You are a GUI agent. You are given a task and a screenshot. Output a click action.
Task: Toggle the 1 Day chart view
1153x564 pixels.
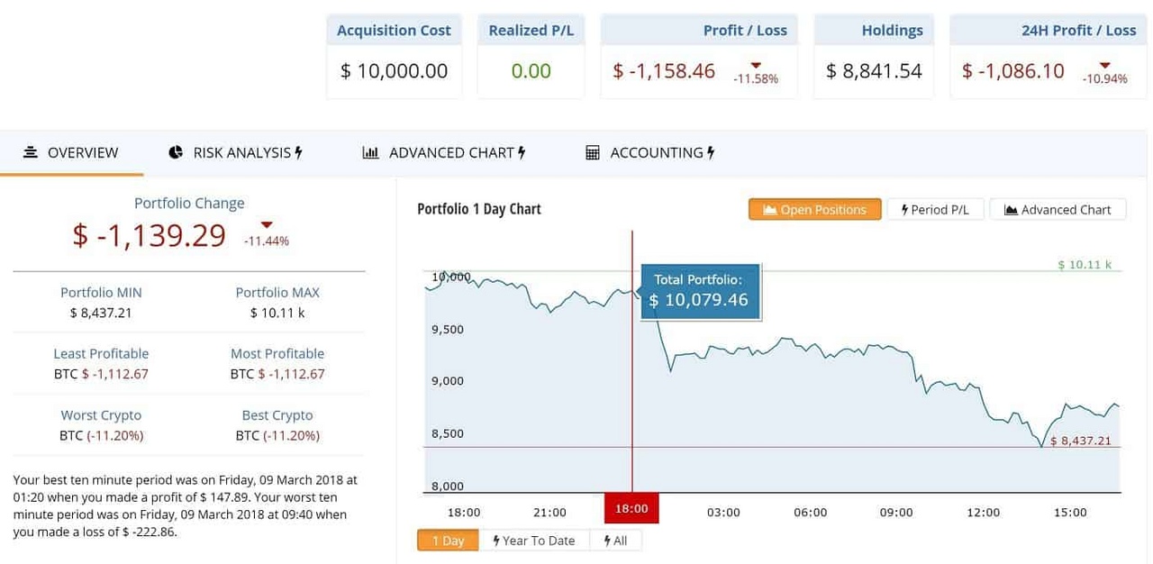point(448,541)
